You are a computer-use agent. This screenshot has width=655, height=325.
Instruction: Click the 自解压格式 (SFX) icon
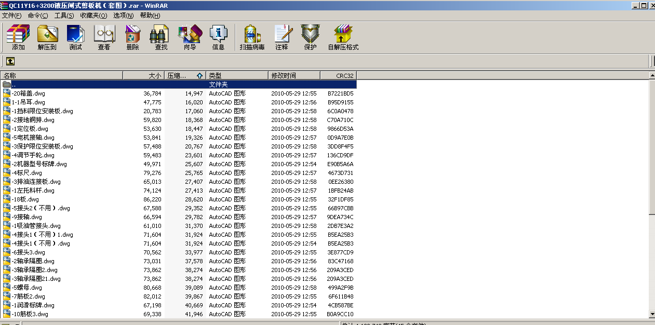tap(343, 37)
